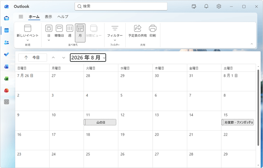The width and height of the screenshot is (263, 168).
Task: Switch to week view (週) icon
Action: 70,29
